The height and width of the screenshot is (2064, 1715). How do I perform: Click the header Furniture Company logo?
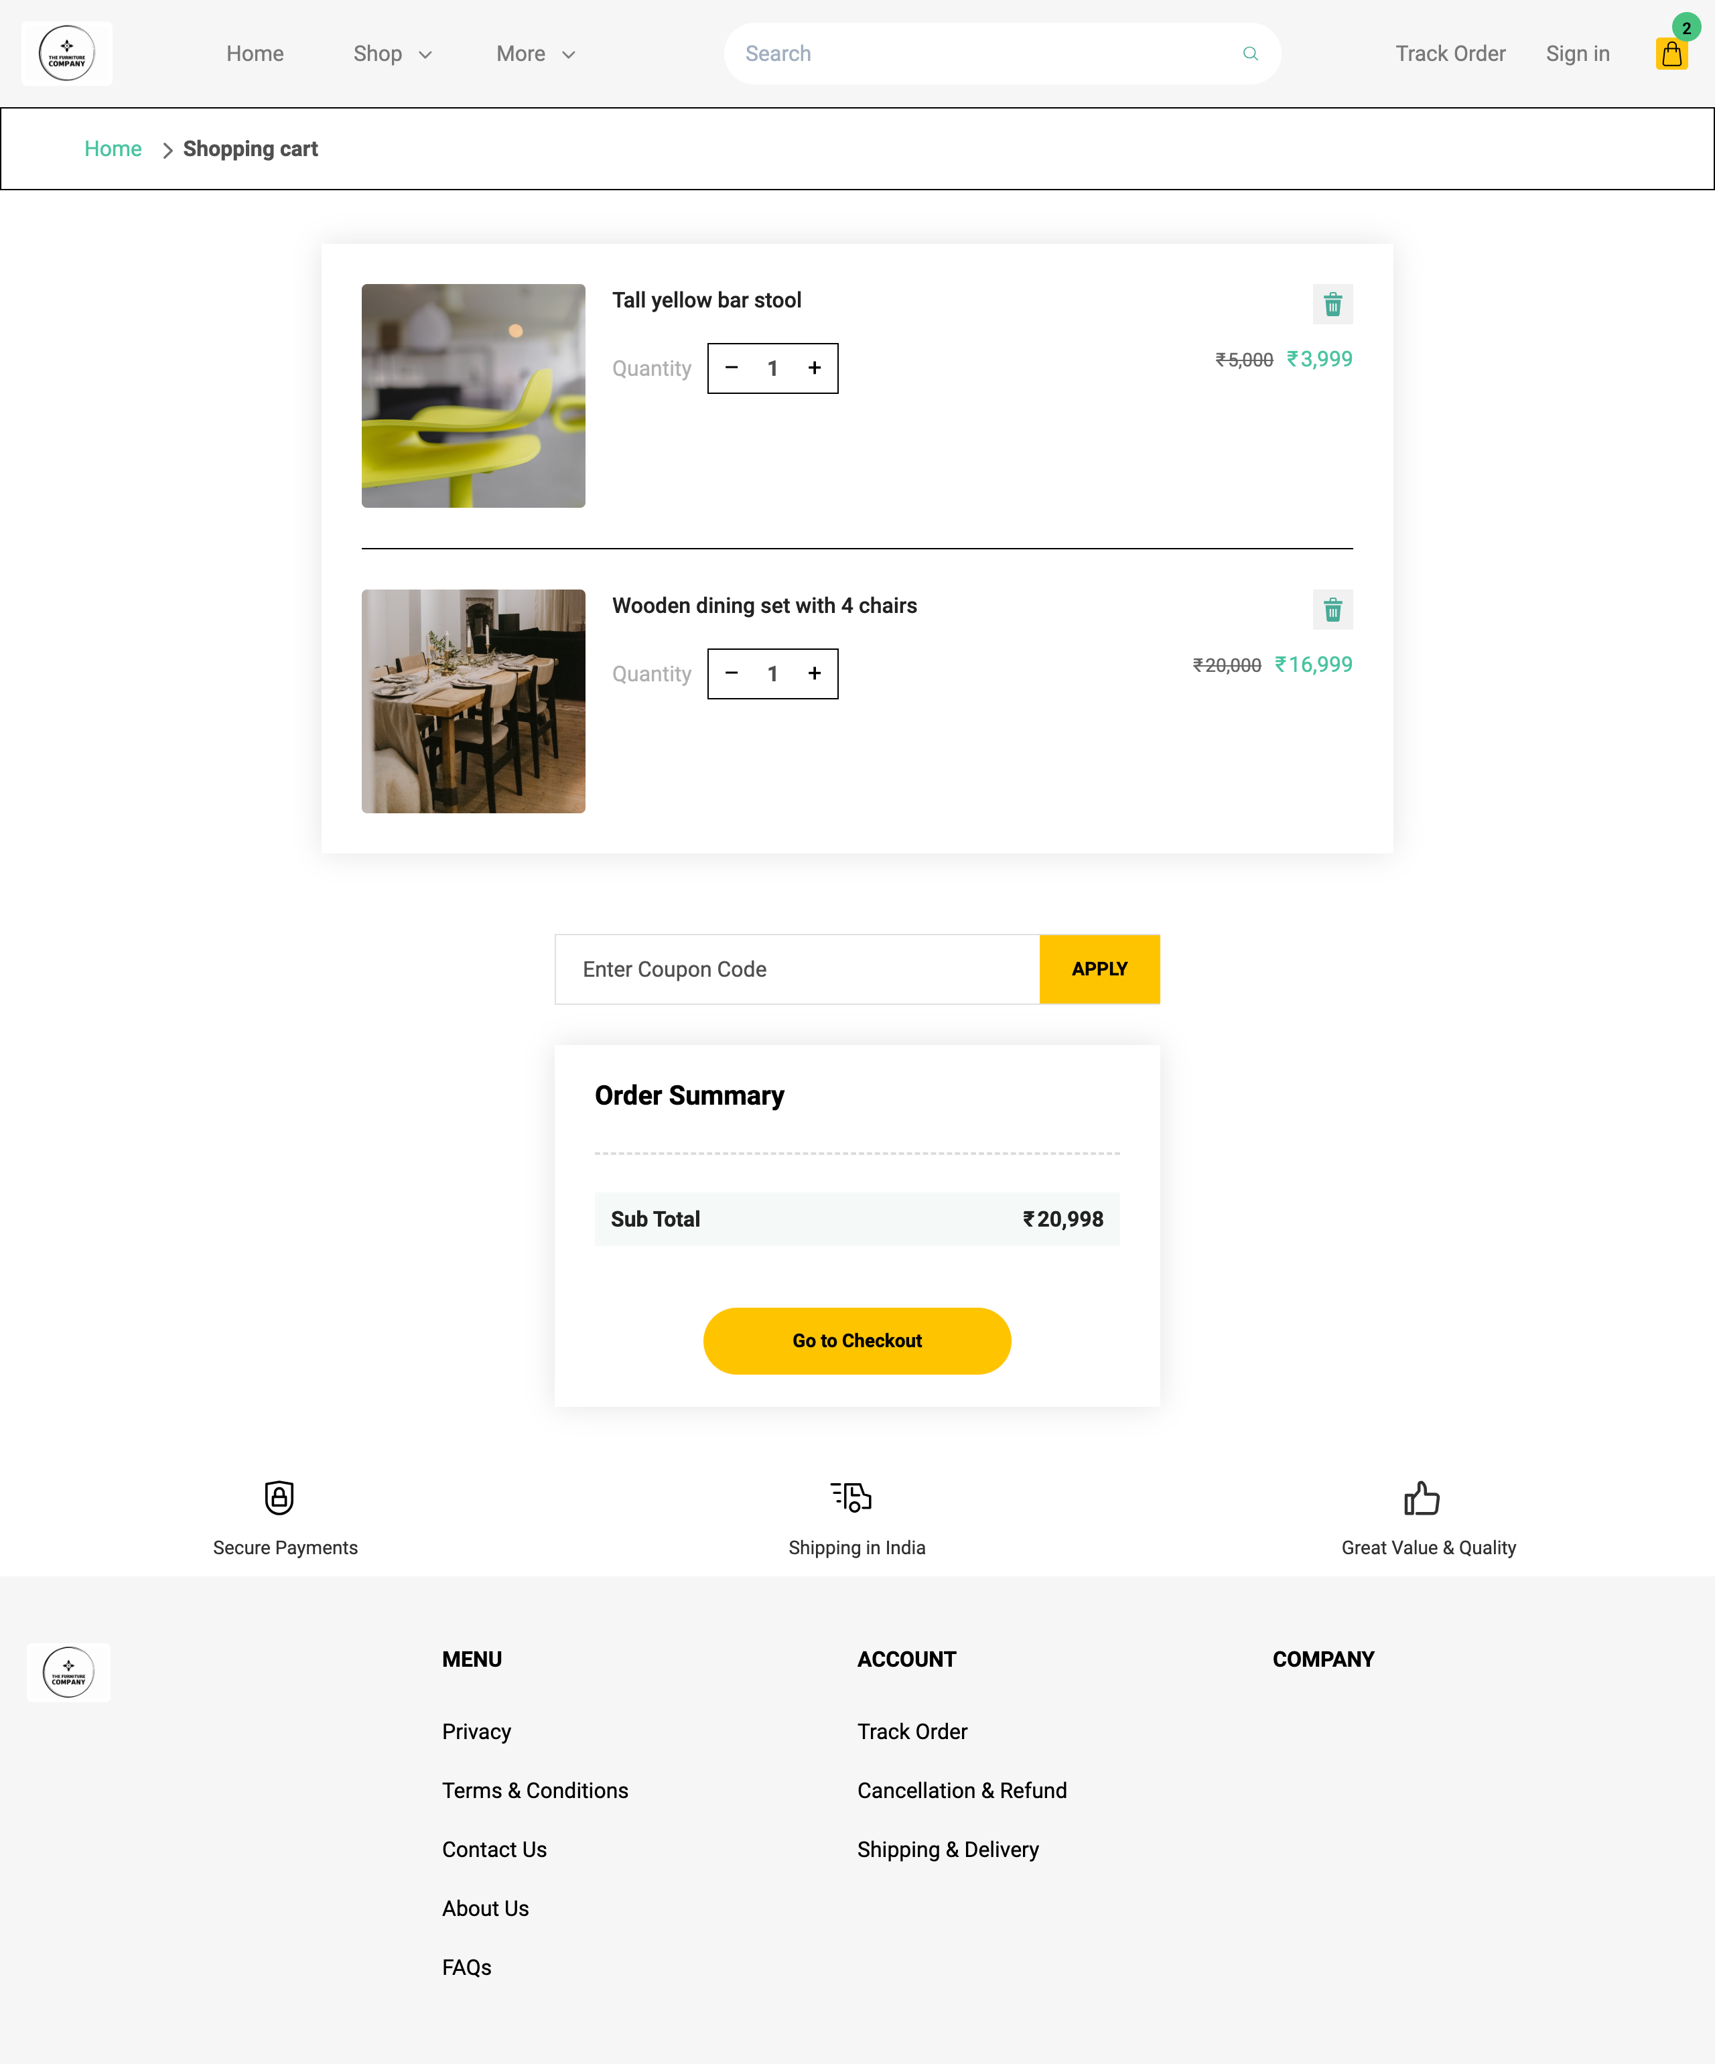click(67, 54)
